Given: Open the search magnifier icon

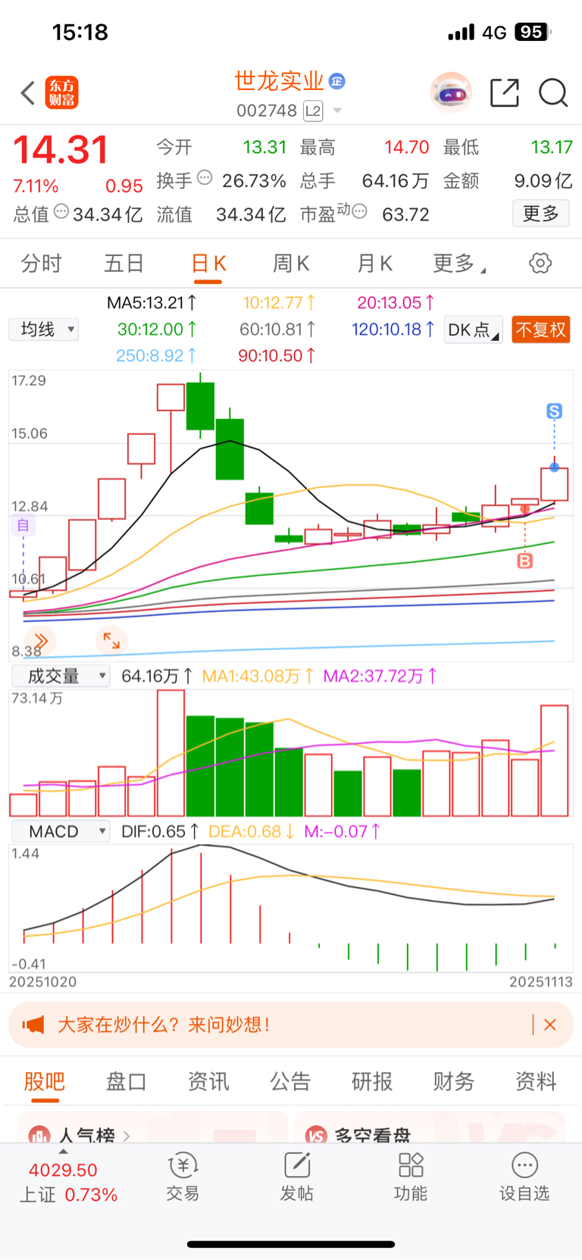Looking at the screenshot, I should (x=553, y=92).
